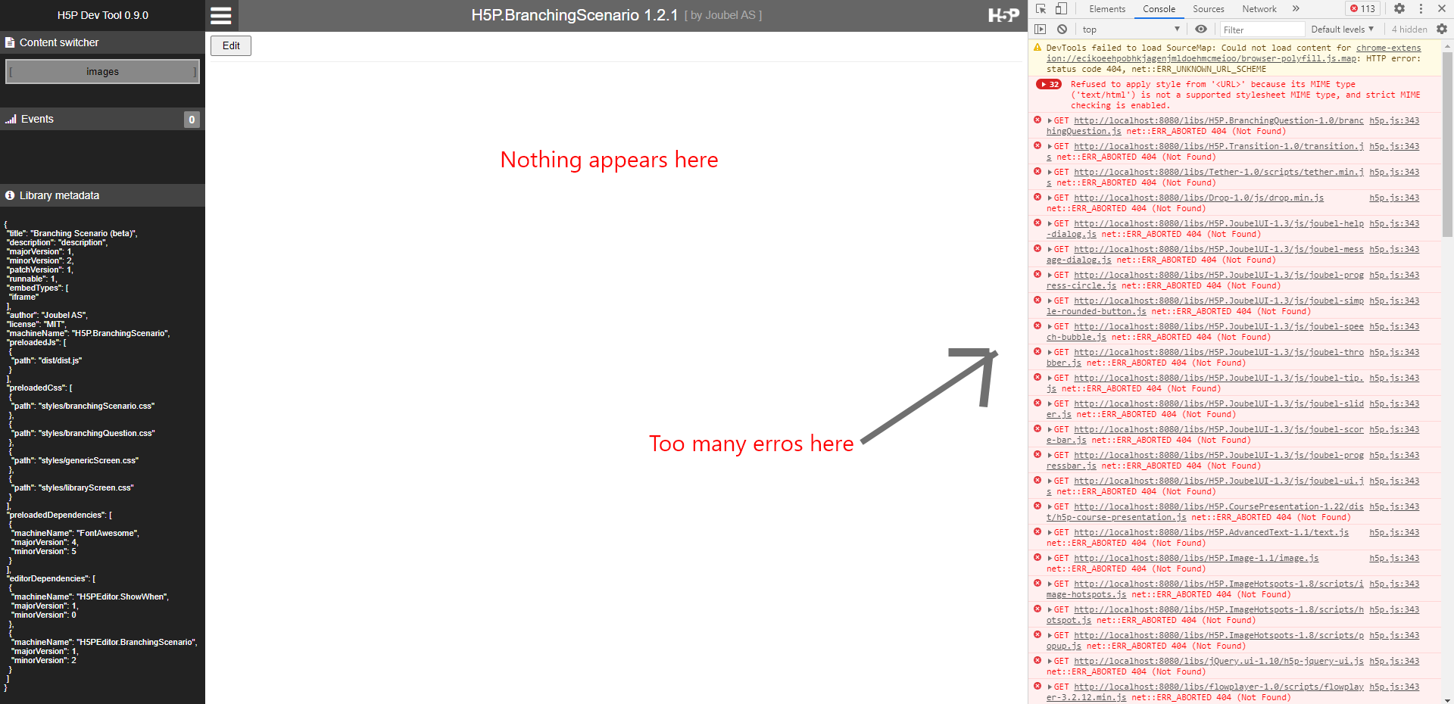Toggle the live expression eye icon
The image size is (1454, 704).
[x=1201, y=29]
